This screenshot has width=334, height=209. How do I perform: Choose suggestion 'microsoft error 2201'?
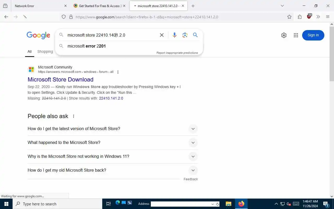(87, 46)
